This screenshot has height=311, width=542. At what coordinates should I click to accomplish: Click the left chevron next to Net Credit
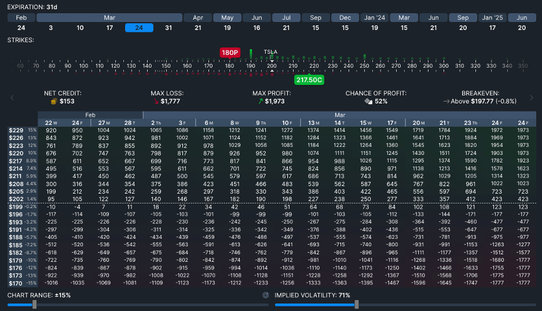click(x=12, y=98)
